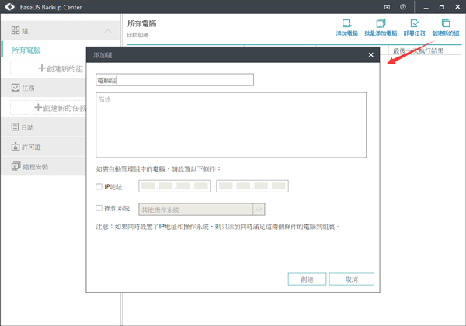Click 創建新的任務 in the sidebar
The width and height of the screenshot is (466, 326).
coord(61,108)
